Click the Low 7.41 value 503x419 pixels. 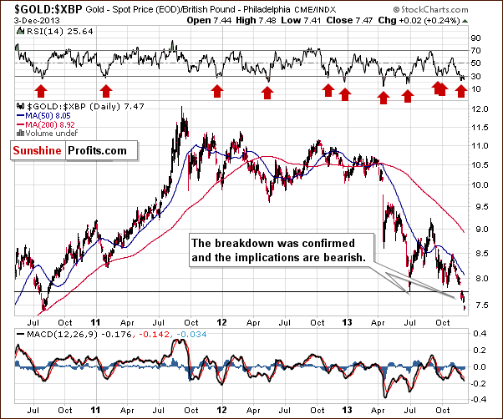(302, 21)
